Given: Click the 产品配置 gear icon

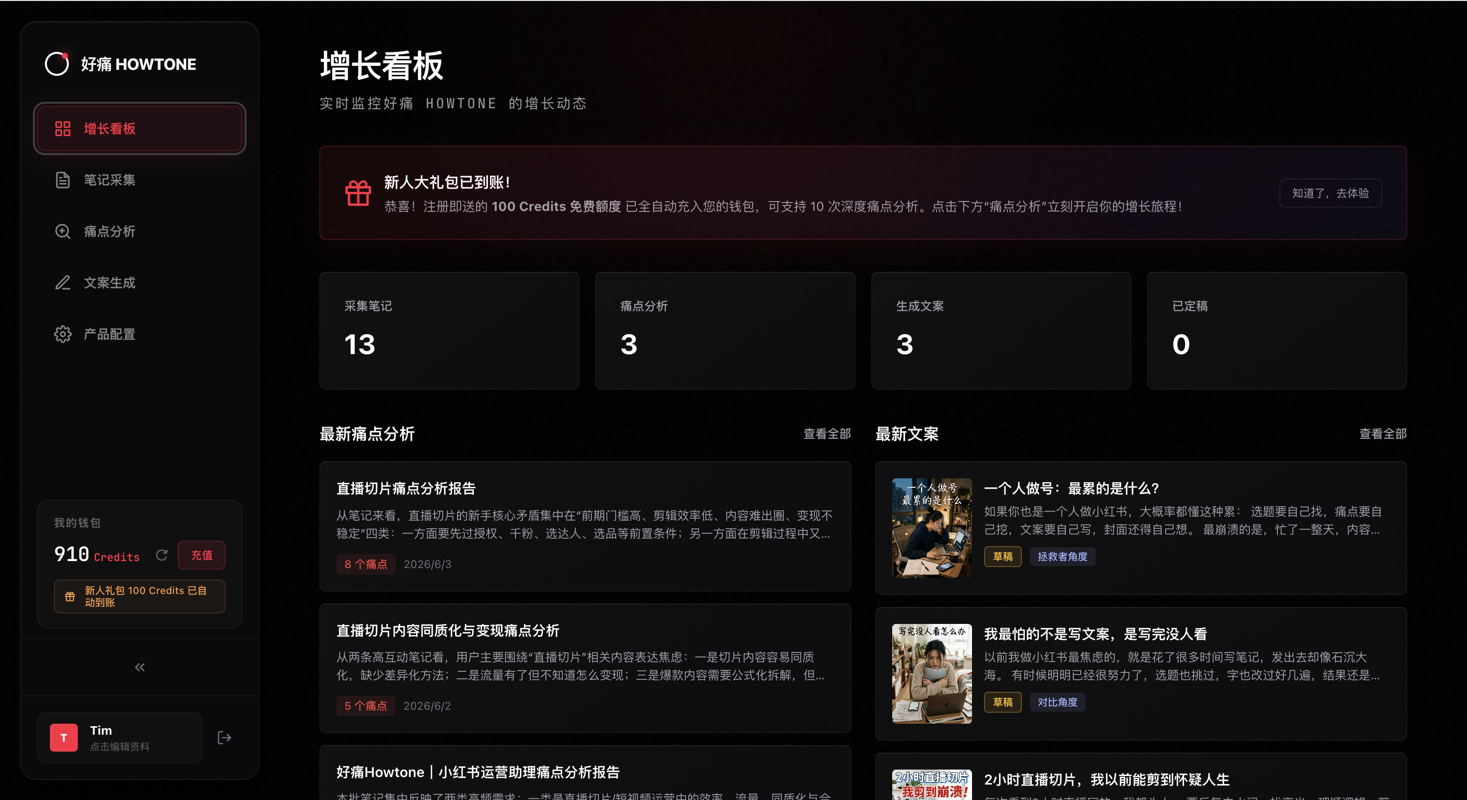Looking at the screenshot, I should pyautogui.click(x=63, y=334).
